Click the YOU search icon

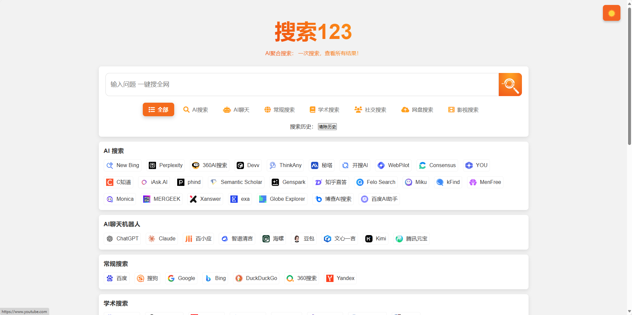click(469, 165)
